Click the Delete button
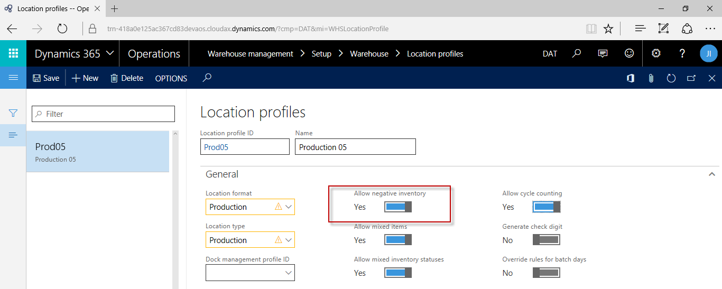722x289 pixels. click(127, 78)
